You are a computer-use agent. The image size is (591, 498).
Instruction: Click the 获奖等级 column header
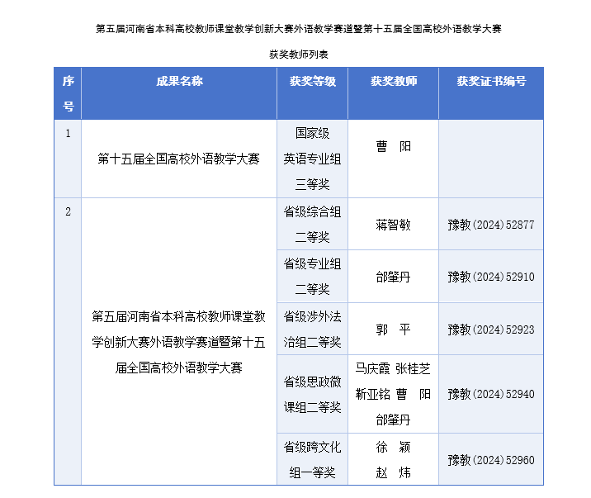312,81
